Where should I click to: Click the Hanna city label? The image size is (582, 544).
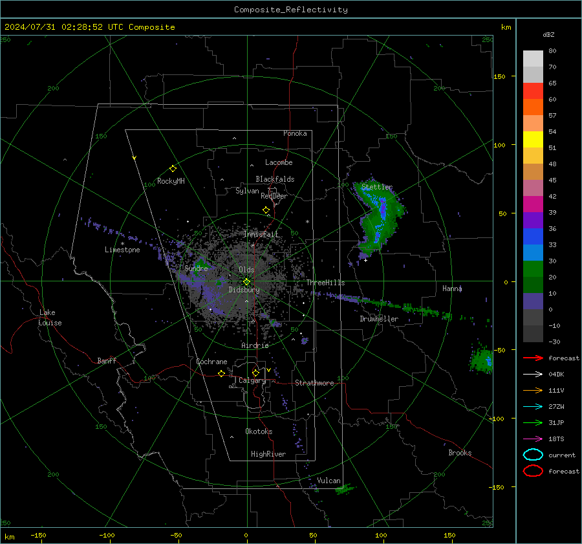click(452, 288)
